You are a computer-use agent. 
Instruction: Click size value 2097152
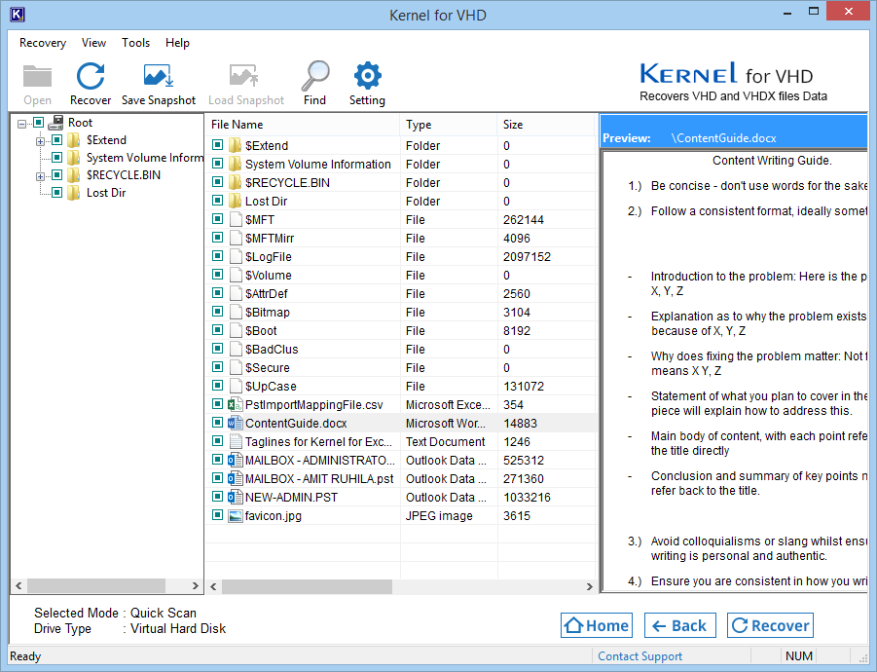click(x=527, y=257)
